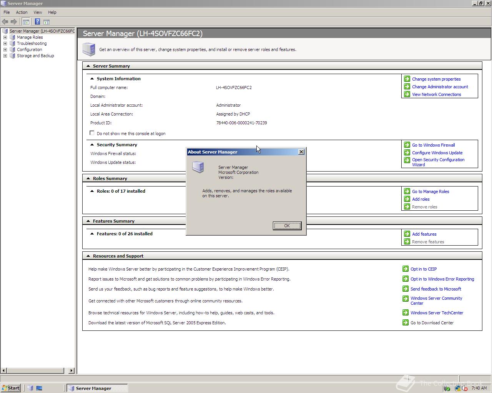Click the green arrow beside Go to Windows Firewall
This screenshot has width=492, height=393.
pos(407,145)
